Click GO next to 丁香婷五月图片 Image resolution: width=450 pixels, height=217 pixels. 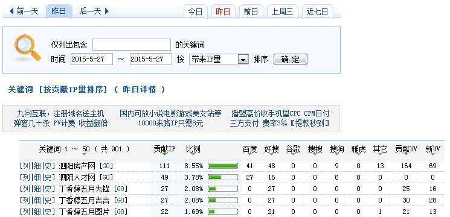(121, 212)
